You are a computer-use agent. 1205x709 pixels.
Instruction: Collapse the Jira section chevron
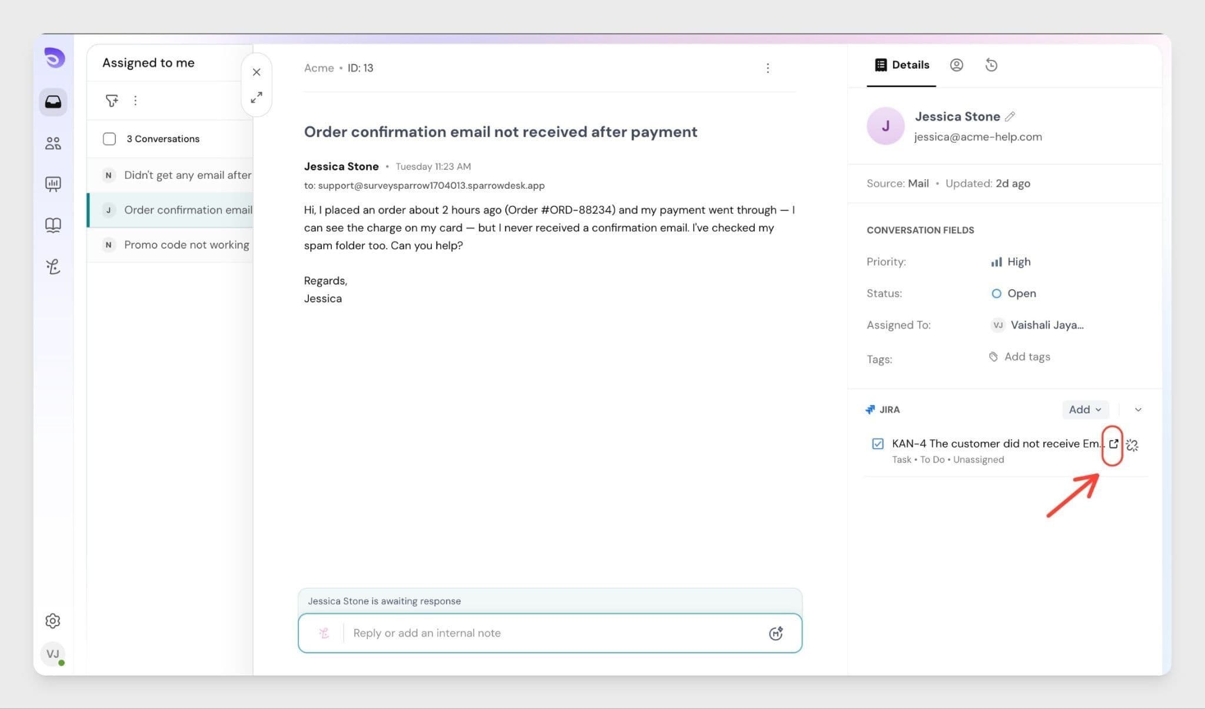[1138, 410]
